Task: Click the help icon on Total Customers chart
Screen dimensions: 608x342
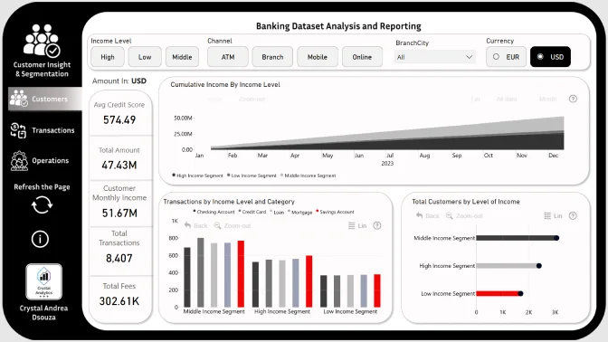Action: (x=573, y=216)
